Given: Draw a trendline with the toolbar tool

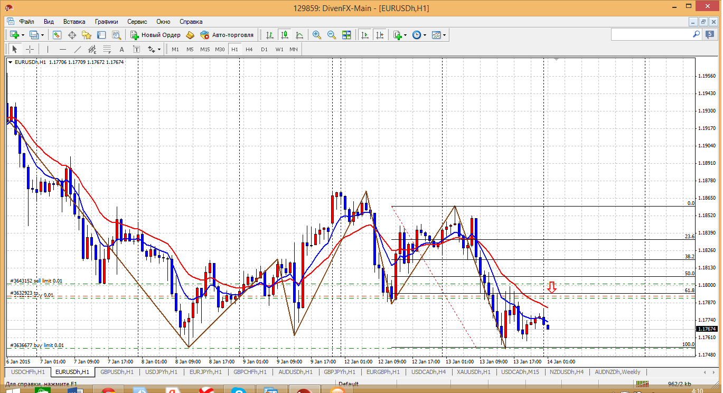Looking at the screenshot, I should [x=78, y=49].
